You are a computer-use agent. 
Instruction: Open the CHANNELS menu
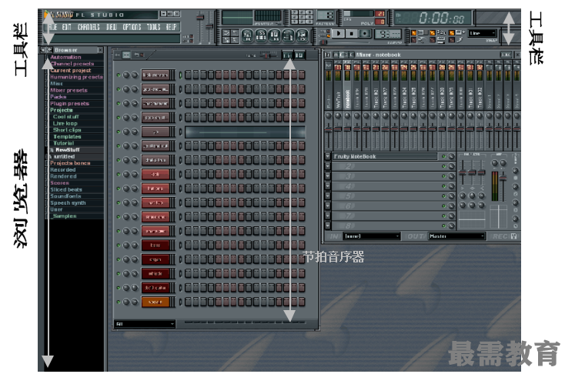pyautogui.click(x=89, y=27)
